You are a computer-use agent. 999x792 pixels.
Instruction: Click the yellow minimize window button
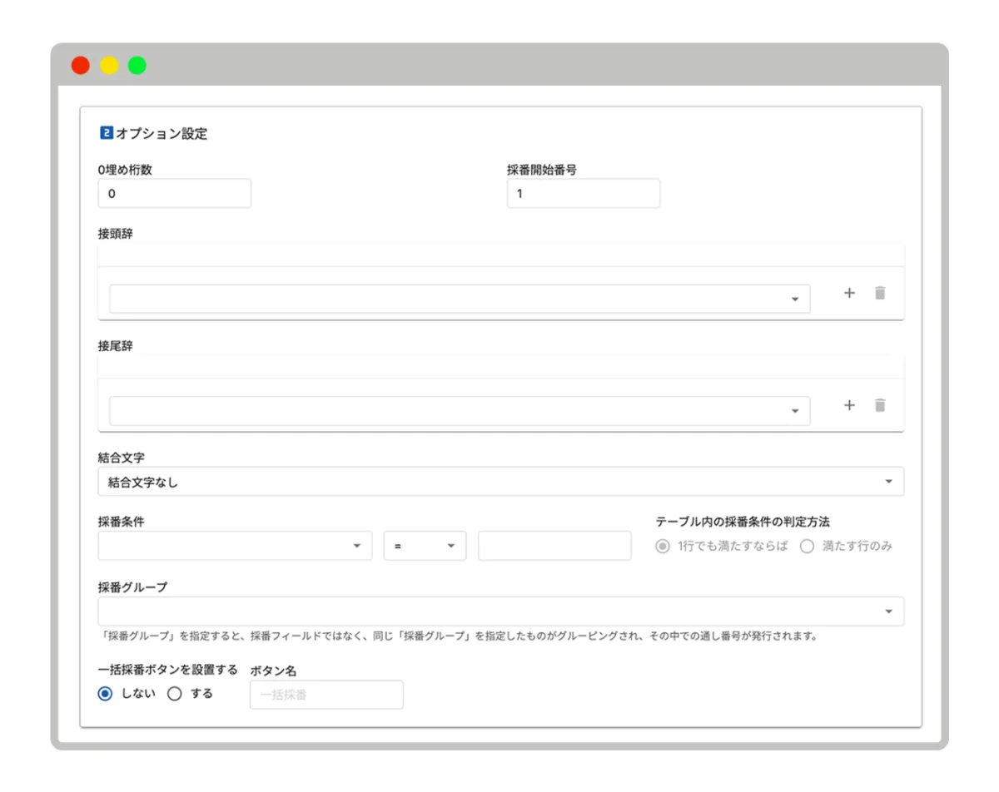(x=109, y=66)
